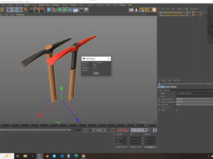The image size is (213, 159).
Task: Click Apply in coordinates panel
Action: [x=150, y=147]
